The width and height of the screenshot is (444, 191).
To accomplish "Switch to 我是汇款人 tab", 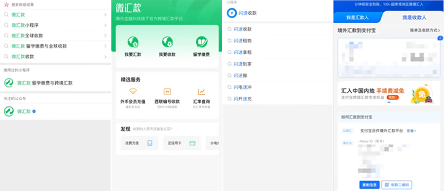I will pos(357,18).
